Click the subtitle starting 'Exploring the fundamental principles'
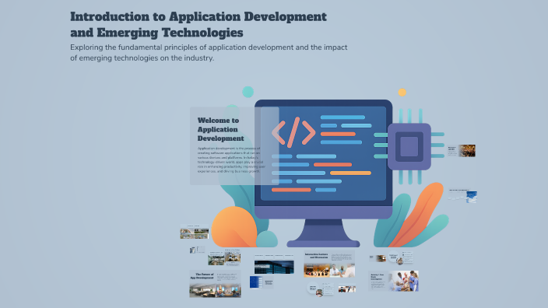The width and height of the screenshot is (548, 308). click(209, 52)
